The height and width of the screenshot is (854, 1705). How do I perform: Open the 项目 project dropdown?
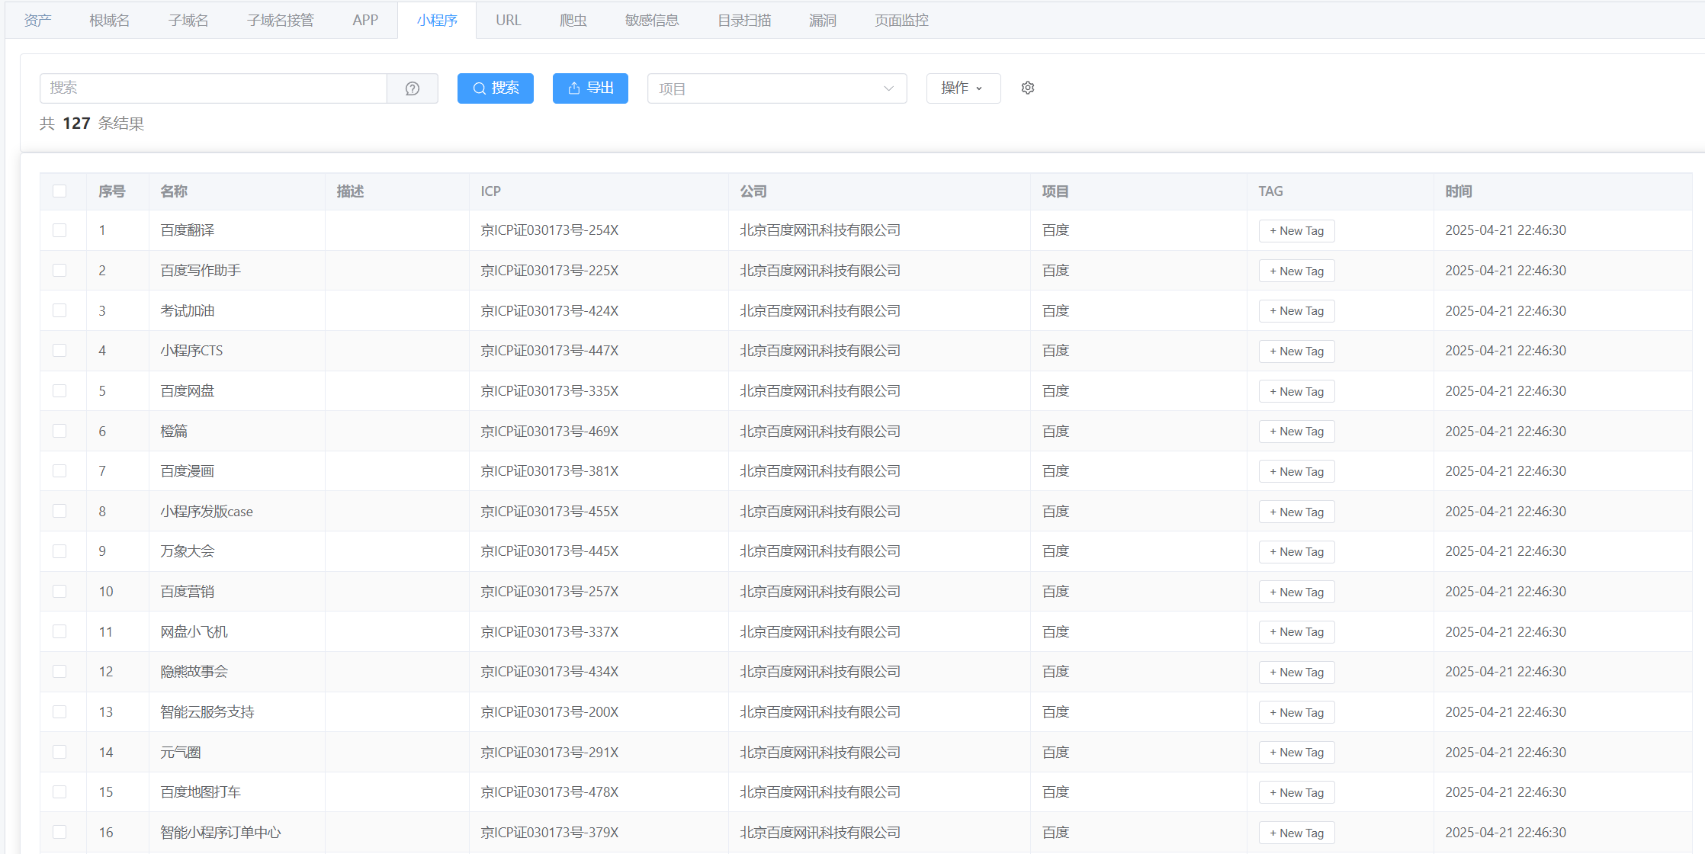tap(777, 88)
